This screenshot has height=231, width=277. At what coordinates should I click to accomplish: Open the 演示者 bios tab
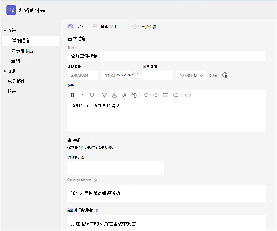(x=23, y=51)
